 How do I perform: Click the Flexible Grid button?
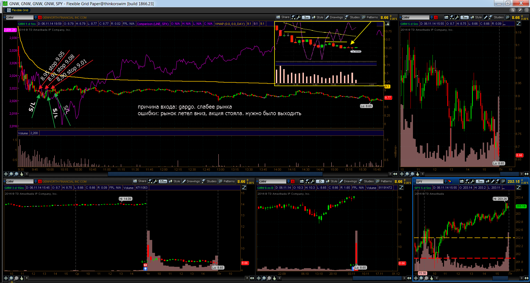pyautogui.click(x=17, y=10)
